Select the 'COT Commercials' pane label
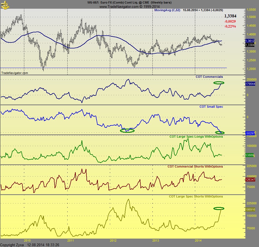 click(x=209, y=77)
